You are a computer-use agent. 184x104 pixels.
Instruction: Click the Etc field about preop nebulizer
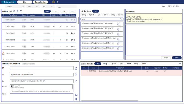pos(42,81)
